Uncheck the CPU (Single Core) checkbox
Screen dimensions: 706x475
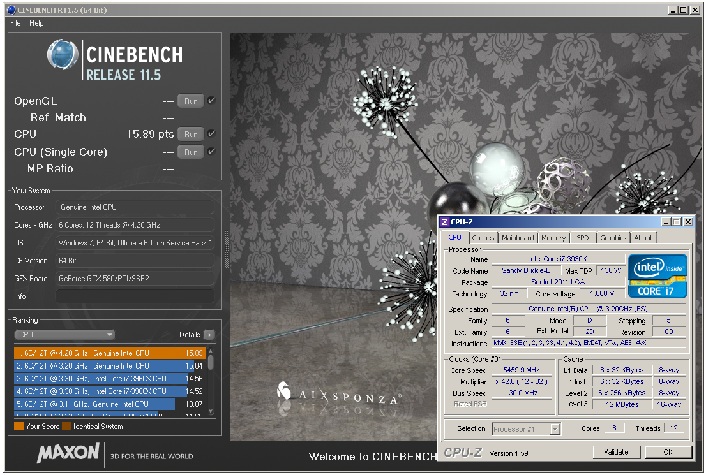tap(211, 152)
